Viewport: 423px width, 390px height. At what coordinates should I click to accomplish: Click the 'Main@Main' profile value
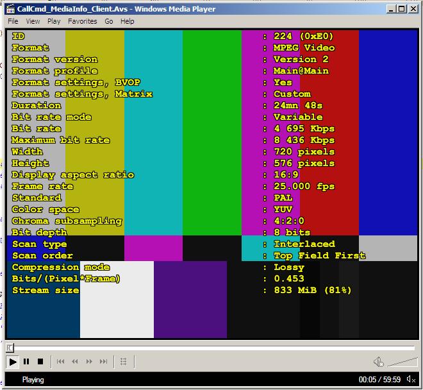pyautogui.click(x=301, y=71)
